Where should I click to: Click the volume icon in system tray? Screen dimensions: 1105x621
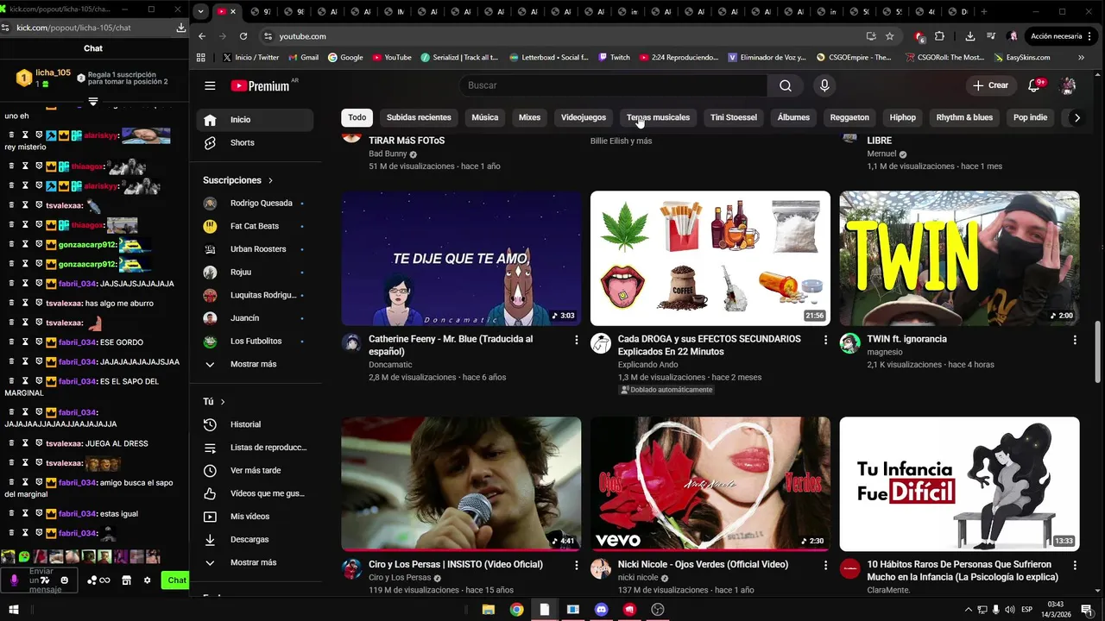pyautogui.click(x=1008, y=609)
